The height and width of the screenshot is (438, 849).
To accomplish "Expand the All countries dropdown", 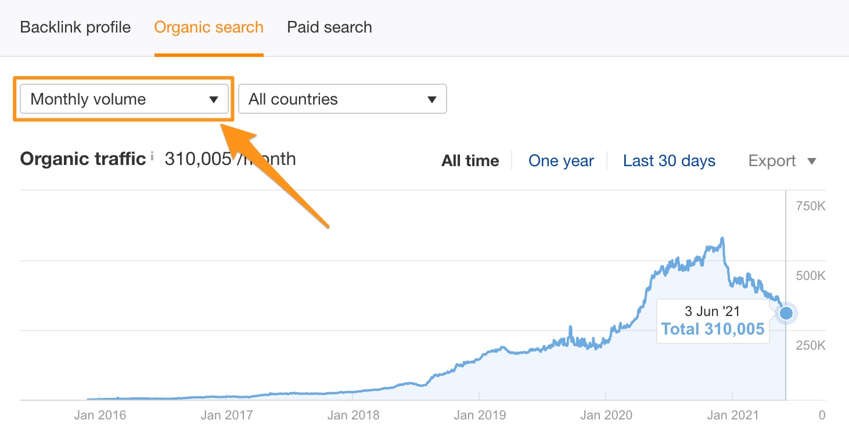I will click(x=343, y=99).
